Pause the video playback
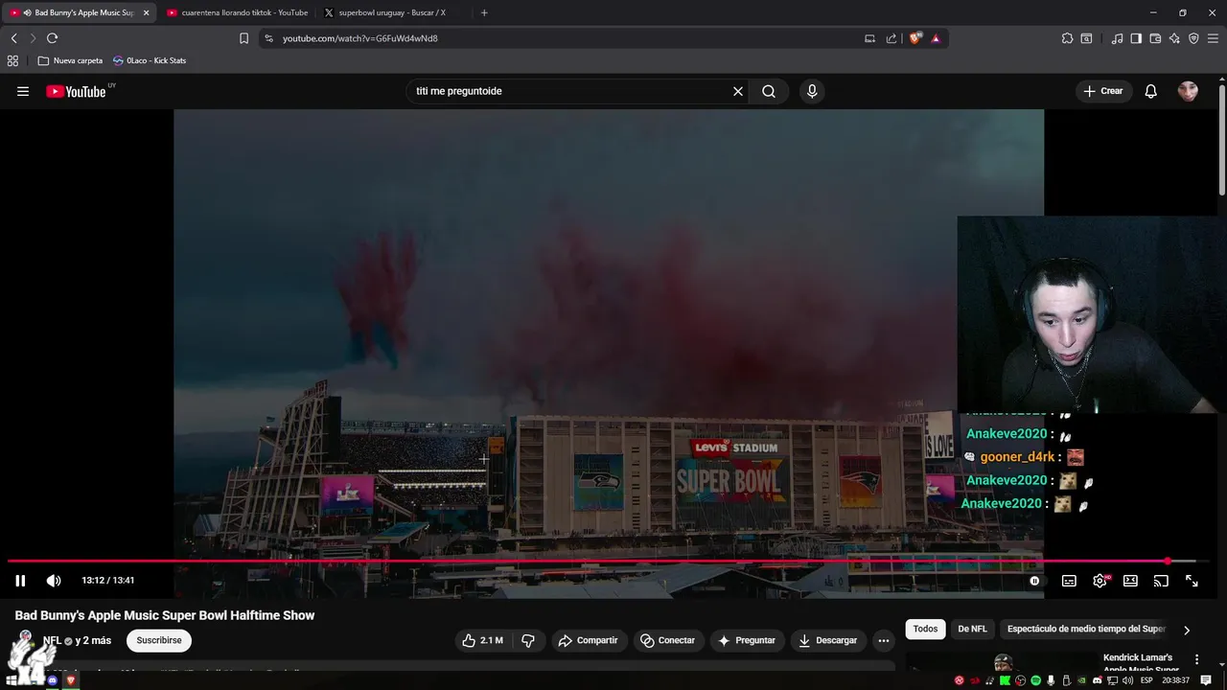 click(x=20, y=580)
